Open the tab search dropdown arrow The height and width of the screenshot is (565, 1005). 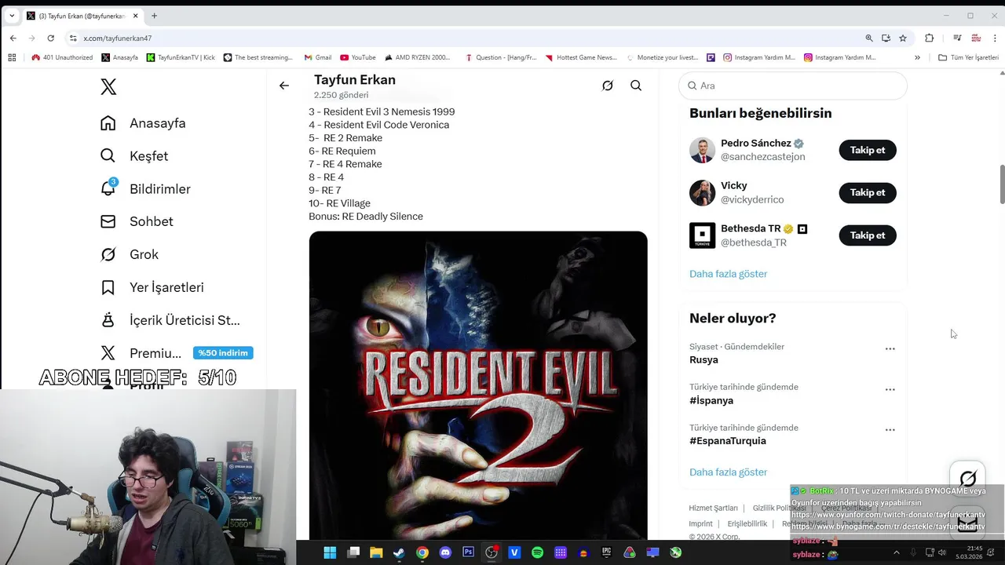[11, 16]
